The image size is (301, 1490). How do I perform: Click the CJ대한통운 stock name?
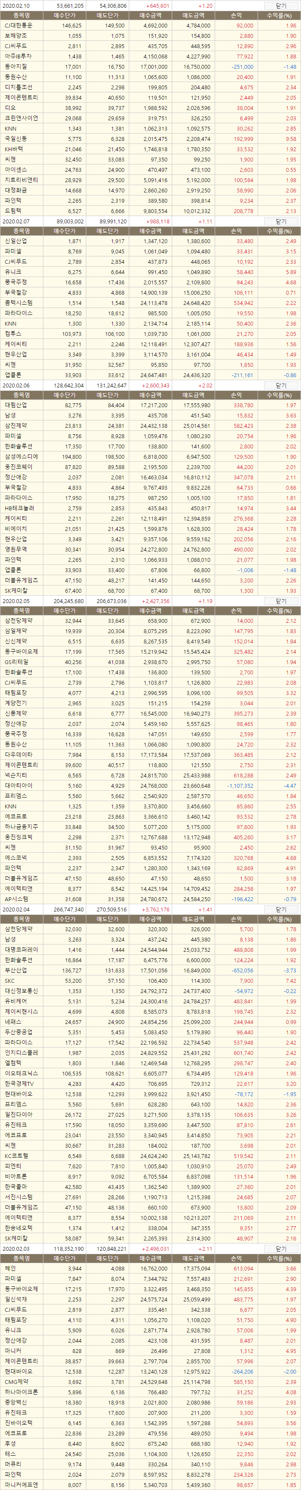[18, 25]
